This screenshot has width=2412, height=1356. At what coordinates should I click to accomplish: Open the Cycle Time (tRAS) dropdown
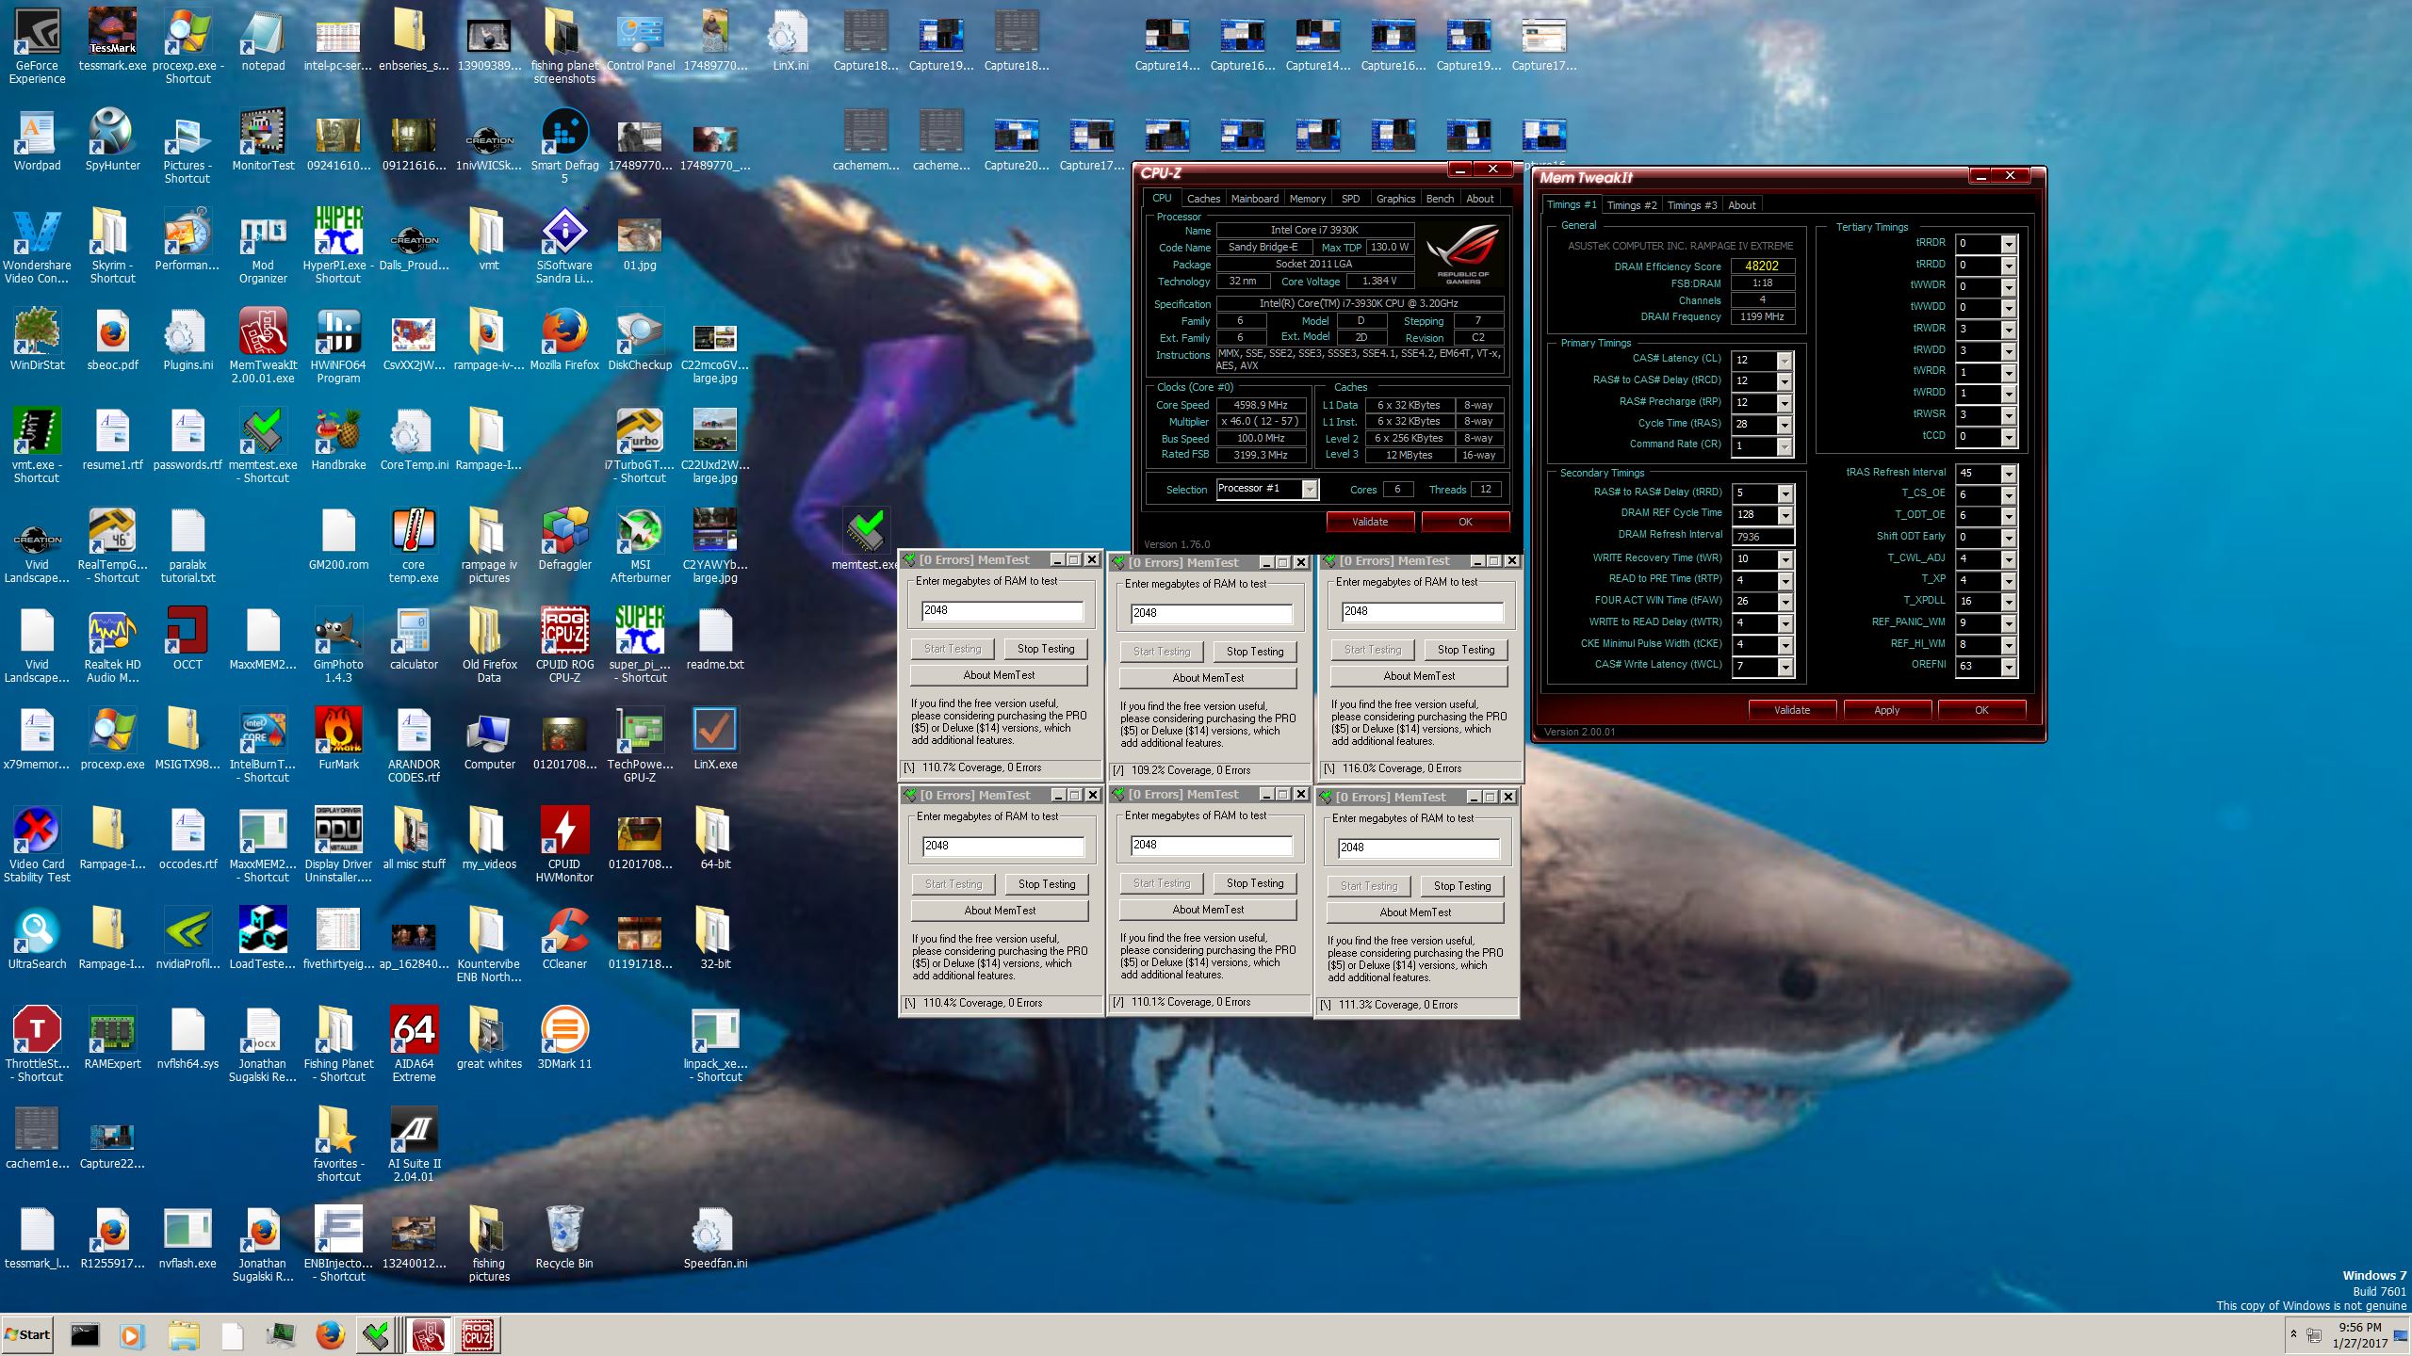click(x=1784, y=425)
